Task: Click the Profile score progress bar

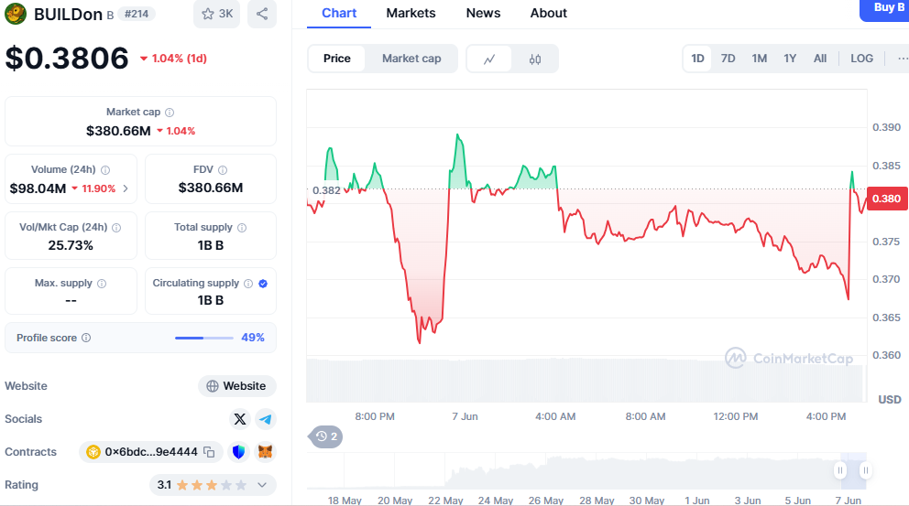Action: pos(204,338)
